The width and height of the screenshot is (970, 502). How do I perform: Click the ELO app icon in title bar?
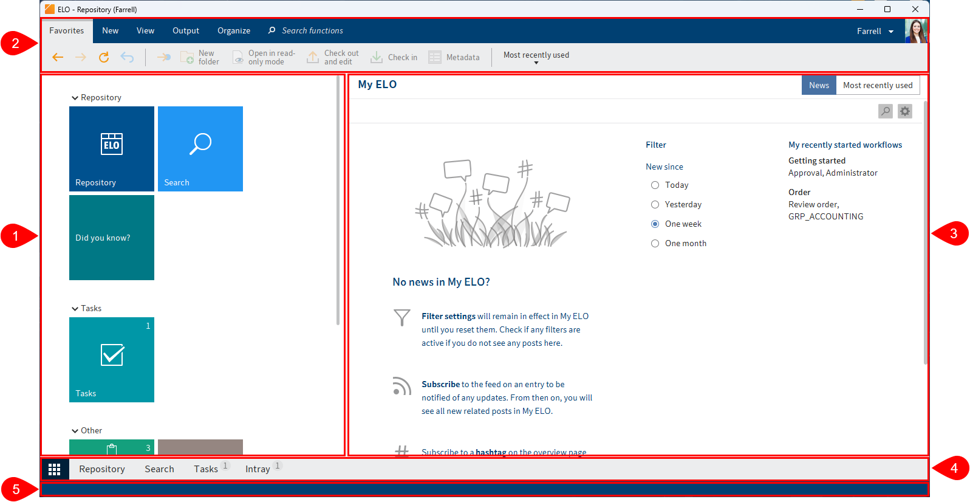point(50,9)
